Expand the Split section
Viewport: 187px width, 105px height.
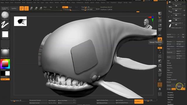(168, 61)
